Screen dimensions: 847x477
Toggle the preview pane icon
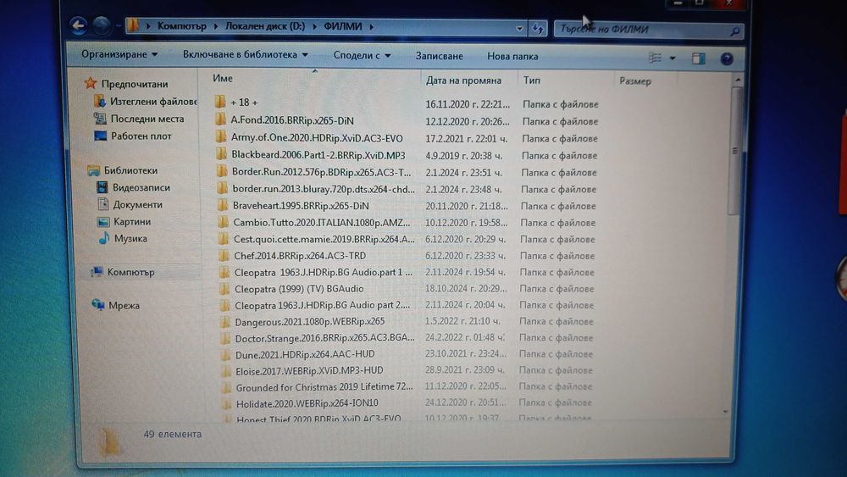click(699, 58)
